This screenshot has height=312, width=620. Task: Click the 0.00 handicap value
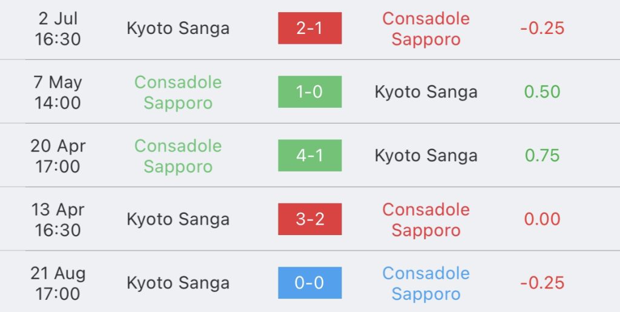[x=542, y=219]
